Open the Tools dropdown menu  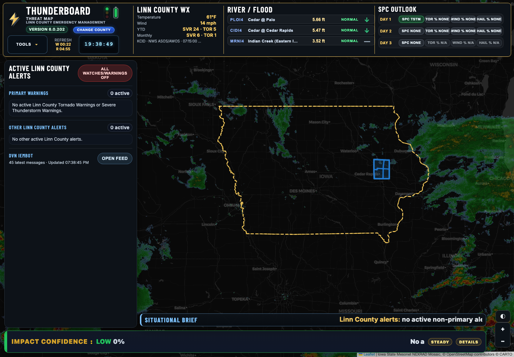pyautogui.click(x=27, y=45)
